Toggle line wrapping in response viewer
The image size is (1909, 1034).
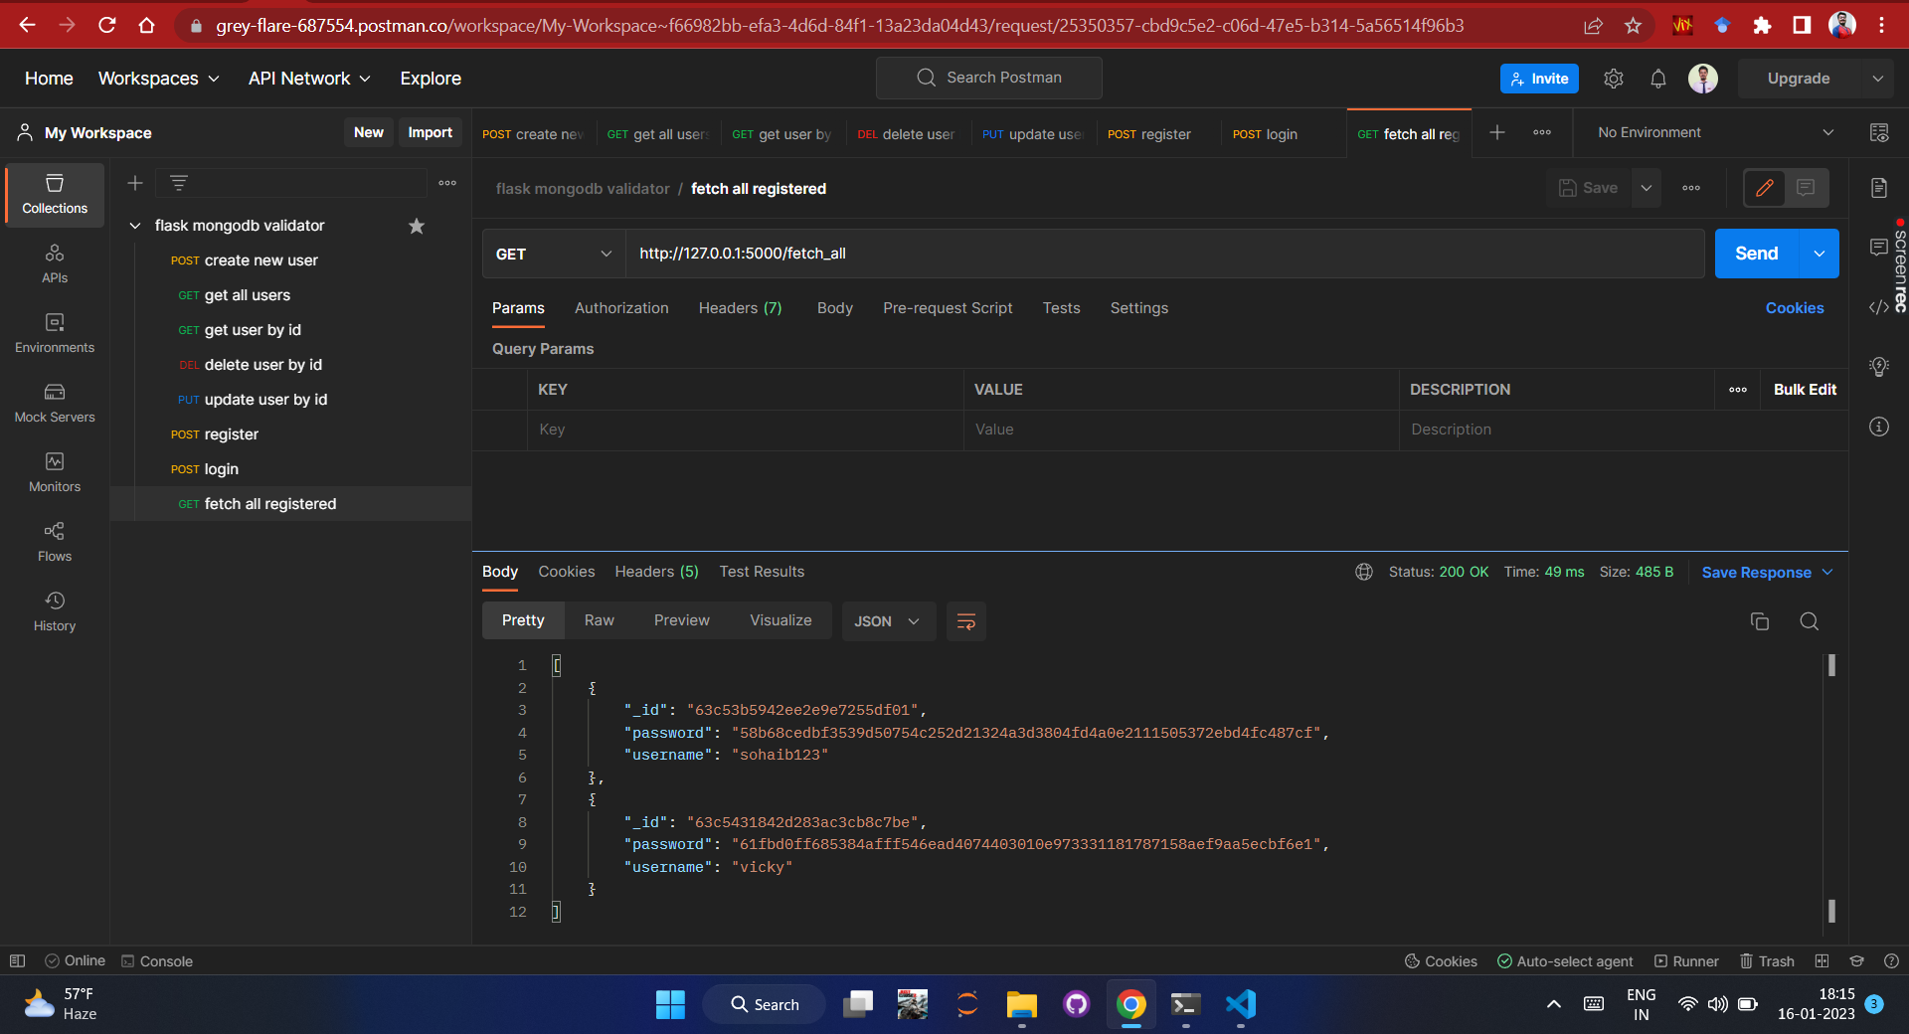point(965,620)
